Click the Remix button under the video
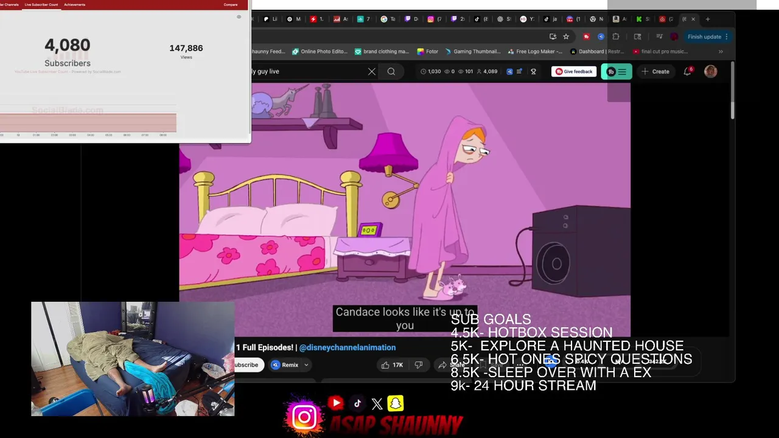This screenshot has height=438, width=779. tap(285, 365)
